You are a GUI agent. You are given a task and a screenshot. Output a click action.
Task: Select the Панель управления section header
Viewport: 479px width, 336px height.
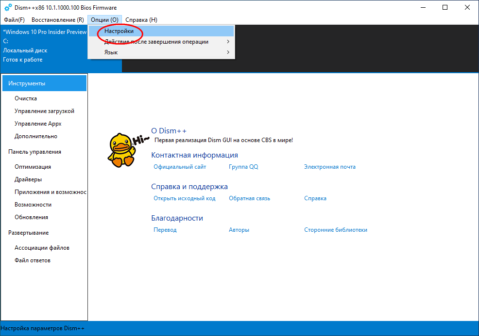pos(34,152)
